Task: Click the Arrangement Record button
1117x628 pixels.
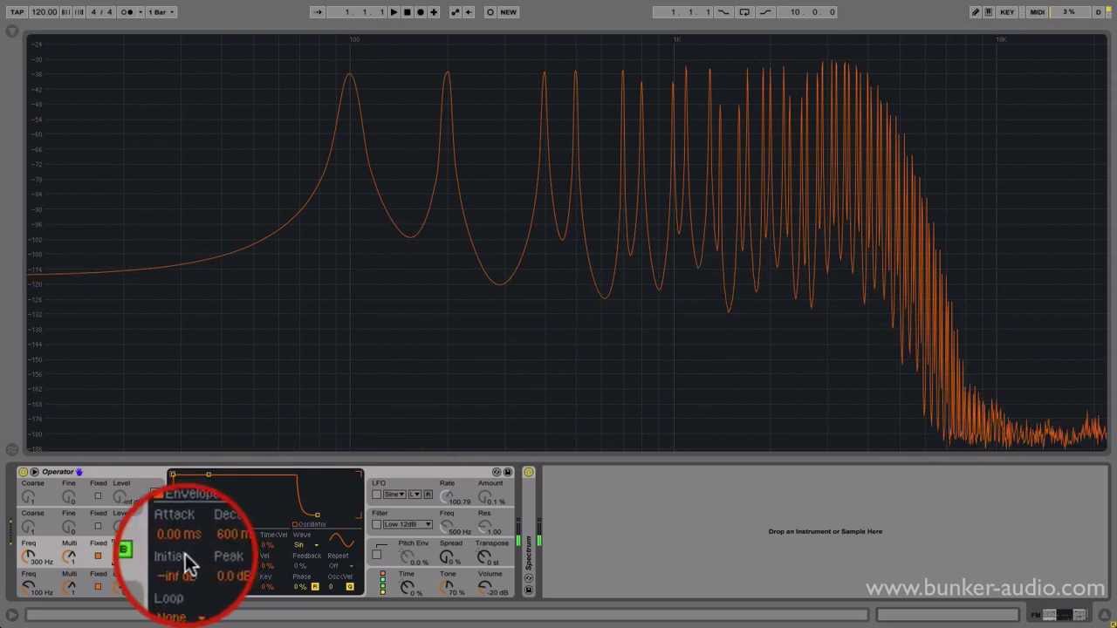Action: pos(420,12)
